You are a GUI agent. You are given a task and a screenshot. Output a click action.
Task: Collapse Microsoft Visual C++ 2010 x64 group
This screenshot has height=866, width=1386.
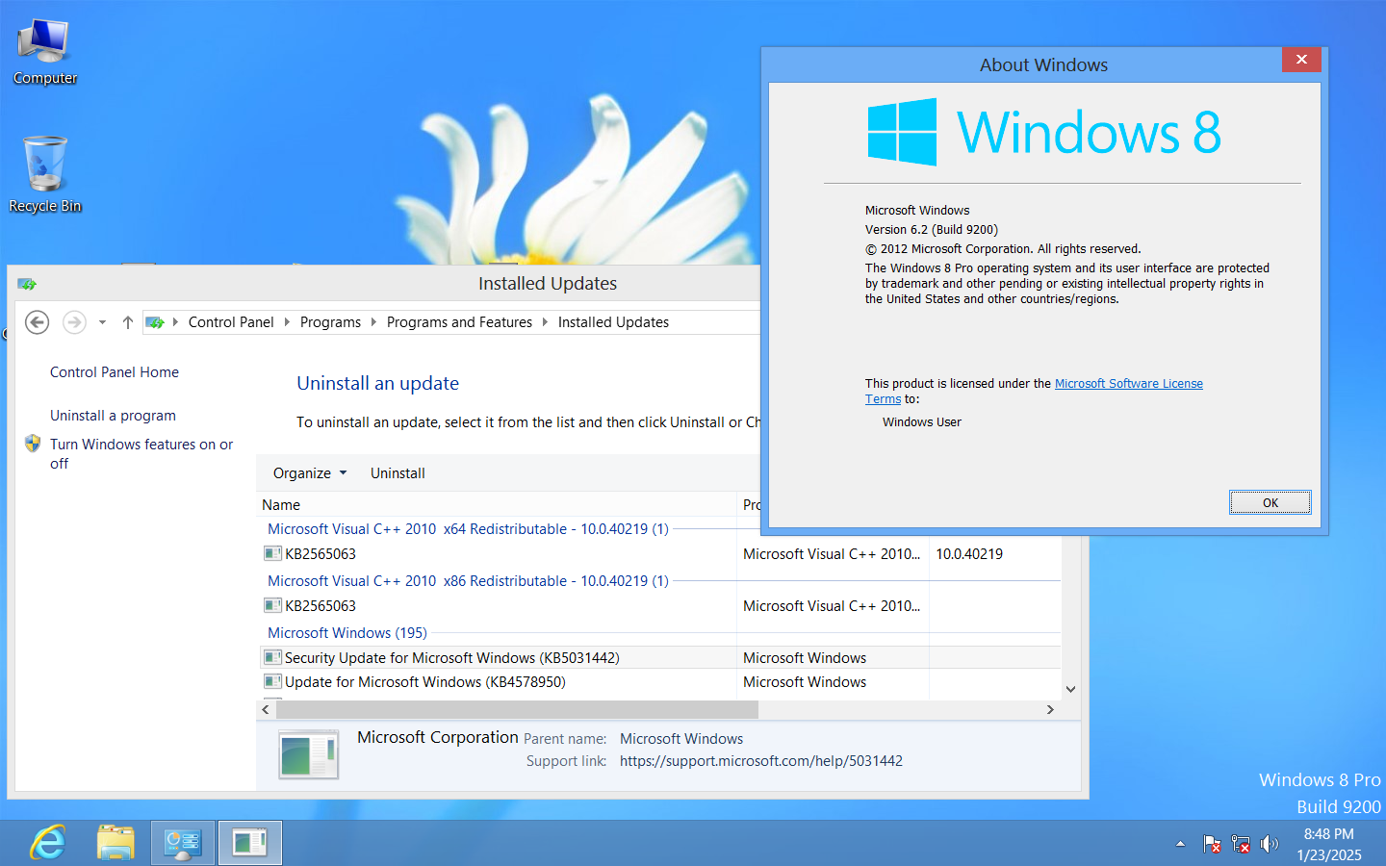click(x=468, y=529)
